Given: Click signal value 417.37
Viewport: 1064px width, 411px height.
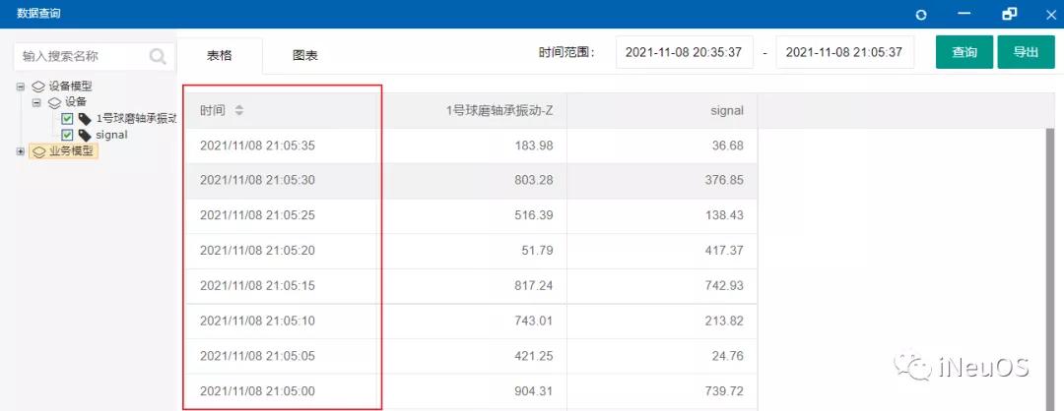Looking at the screenshot, I should (x=725, y=251).
